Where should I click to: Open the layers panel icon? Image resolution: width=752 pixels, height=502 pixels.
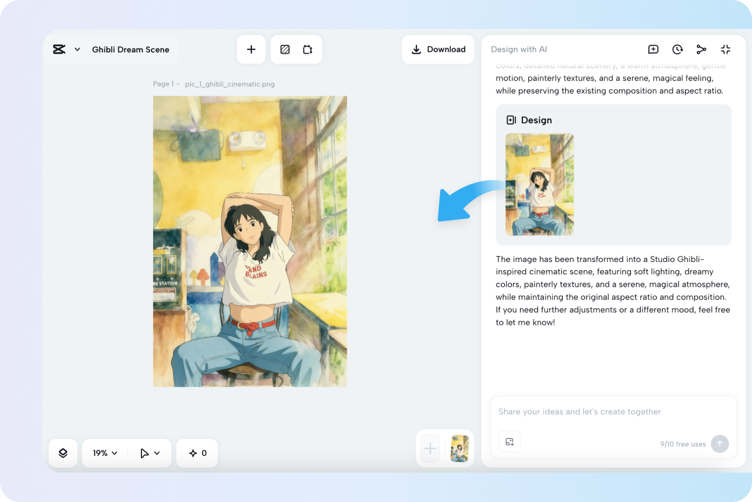[63, 453]
